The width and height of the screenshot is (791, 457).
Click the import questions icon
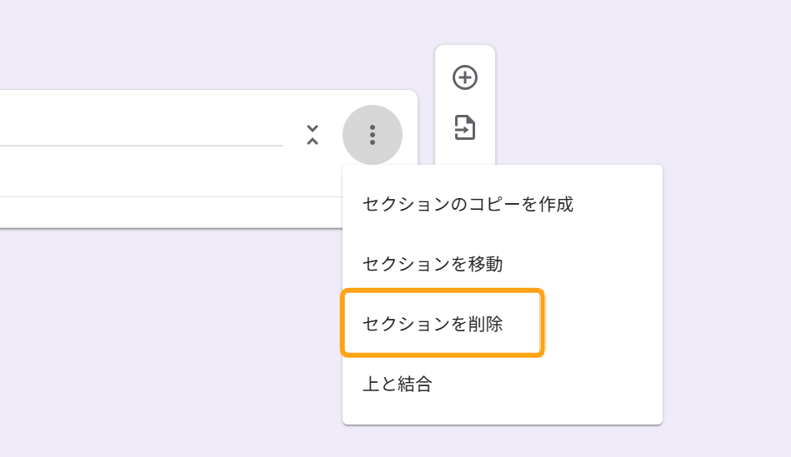(x=464, y=128)
